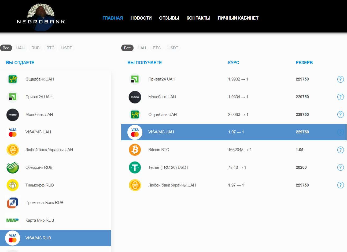The image size is (347, 252).
Task: Click the Bitcoin logo icon
Action: (x=135, y=150)
